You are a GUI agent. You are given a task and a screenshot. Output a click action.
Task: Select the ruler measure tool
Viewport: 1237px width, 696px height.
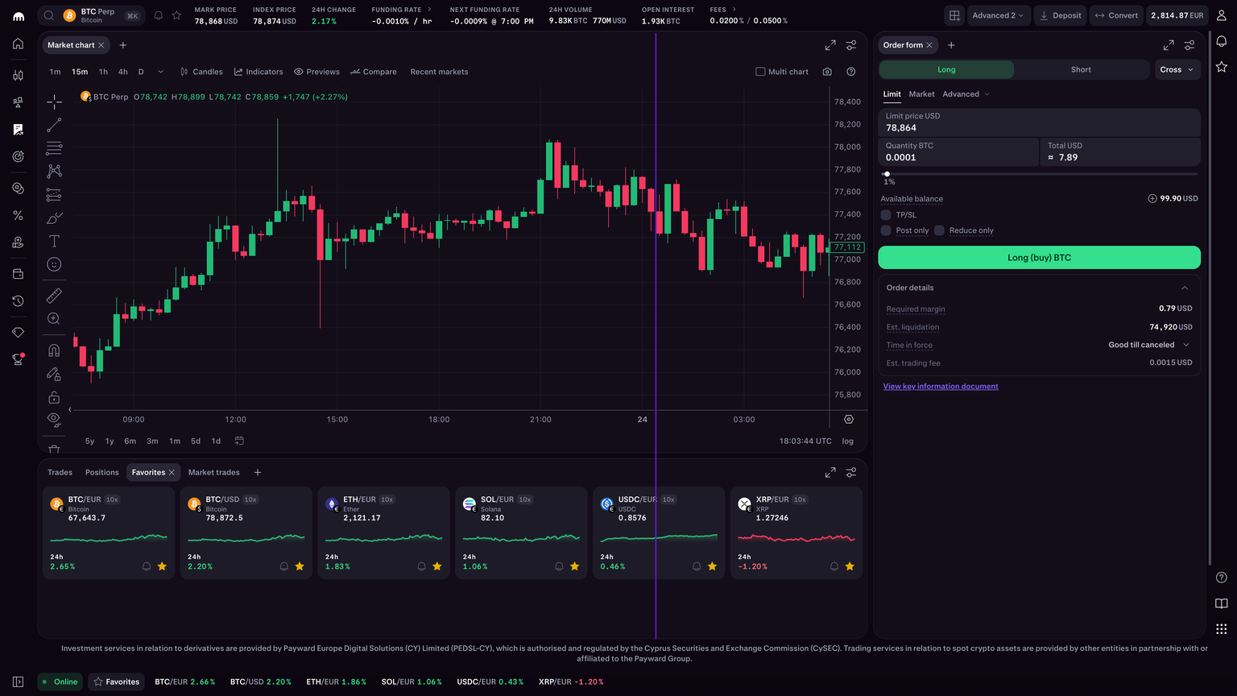pyautogui.click(x=54, y=296)
